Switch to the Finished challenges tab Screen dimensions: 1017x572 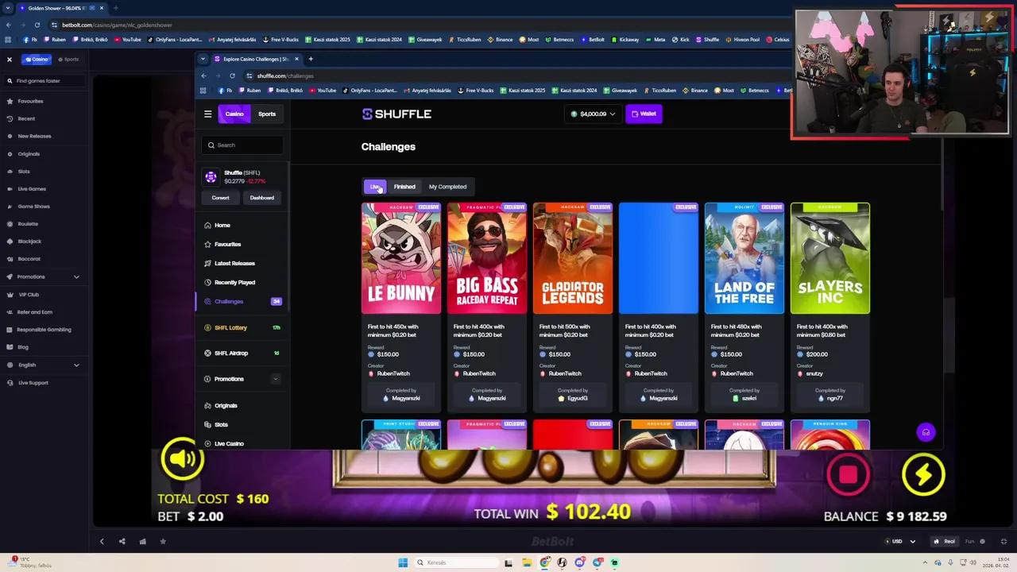404,186
